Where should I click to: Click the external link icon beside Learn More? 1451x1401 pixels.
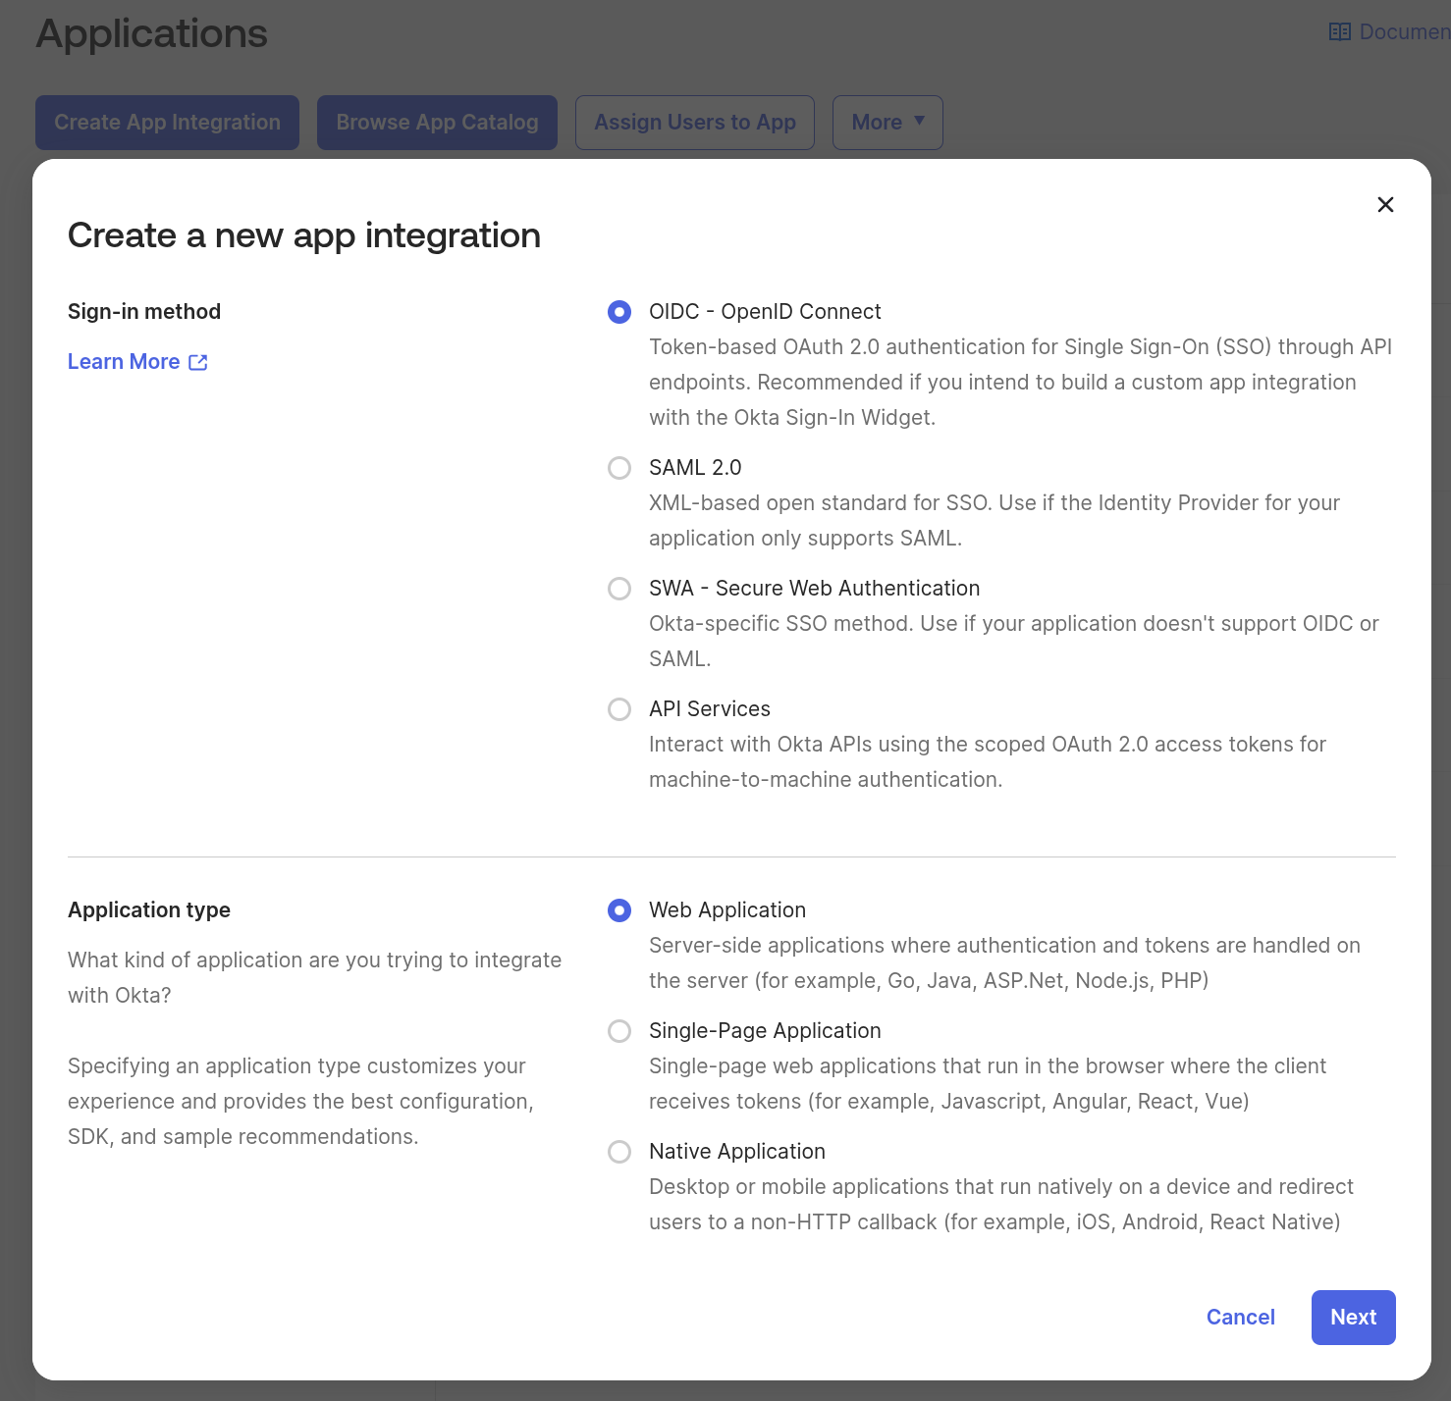pos(198,362)
